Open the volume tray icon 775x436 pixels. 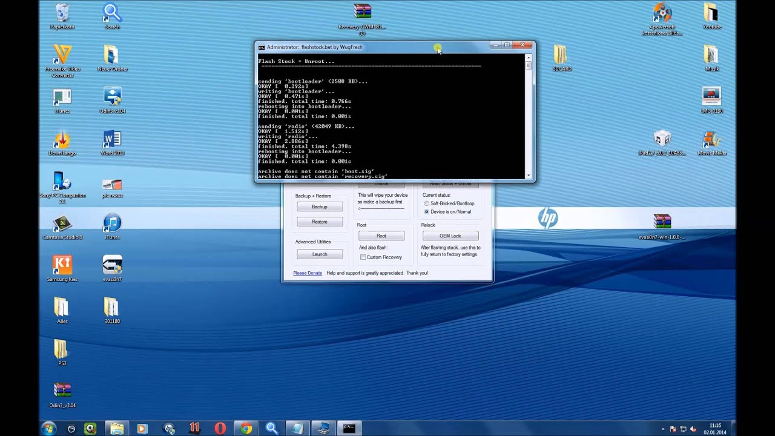coord(692,429)
